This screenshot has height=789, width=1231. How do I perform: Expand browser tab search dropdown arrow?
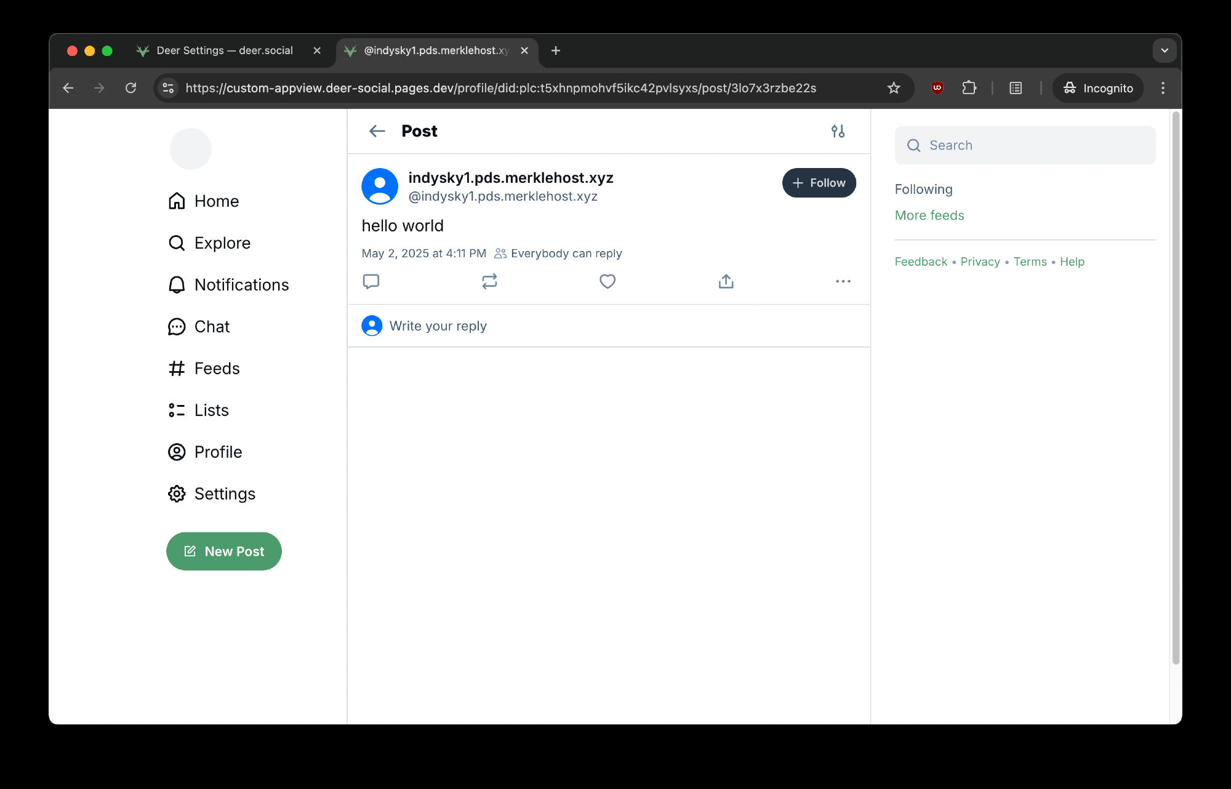pos(1165,50)
